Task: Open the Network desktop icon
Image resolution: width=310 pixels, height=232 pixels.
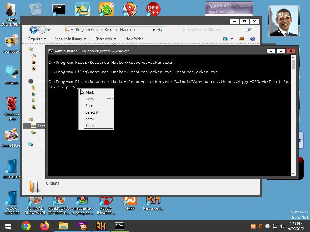Action: [12, 75]
